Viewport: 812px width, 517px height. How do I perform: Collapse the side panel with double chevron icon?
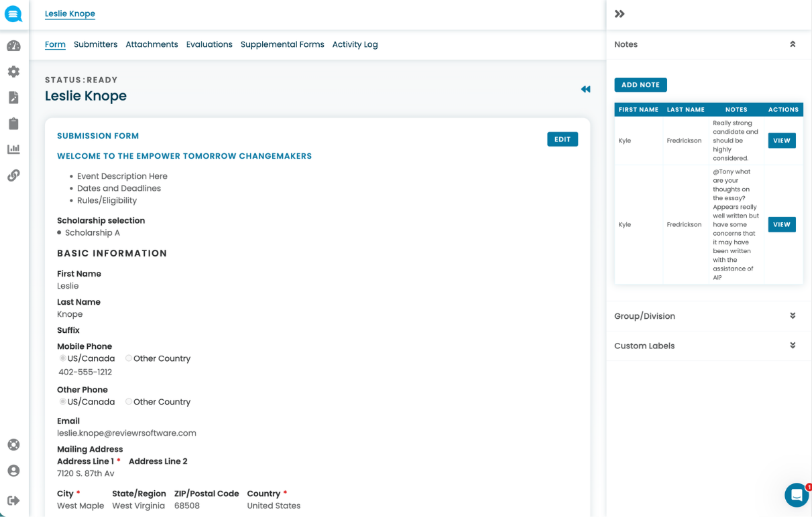click(620, 14)
